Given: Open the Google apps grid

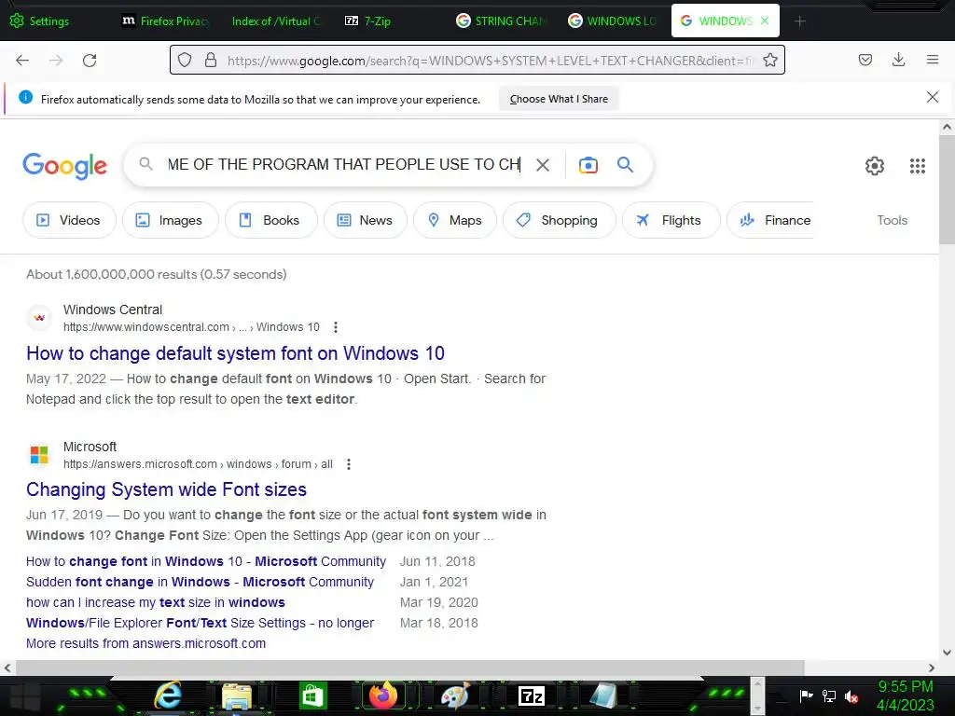Looking at the screenshot, I should pos(918,166).
